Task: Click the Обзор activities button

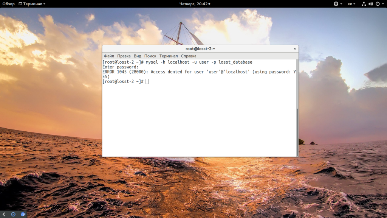Action: (x=8, y=4)
